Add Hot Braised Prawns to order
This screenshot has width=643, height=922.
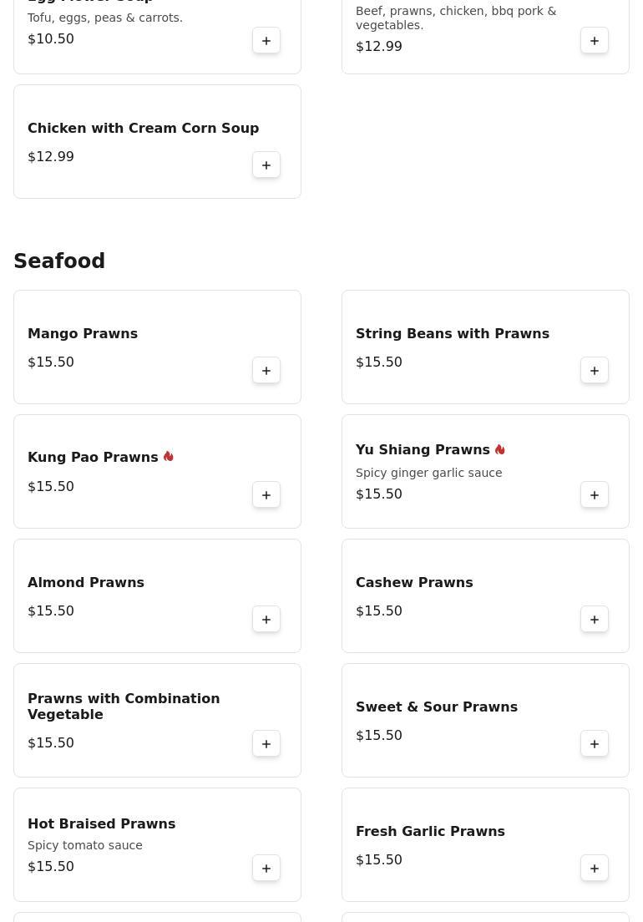266,869
